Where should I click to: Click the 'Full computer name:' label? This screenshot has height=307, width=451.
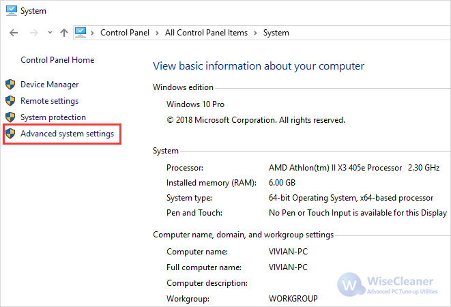204,267
